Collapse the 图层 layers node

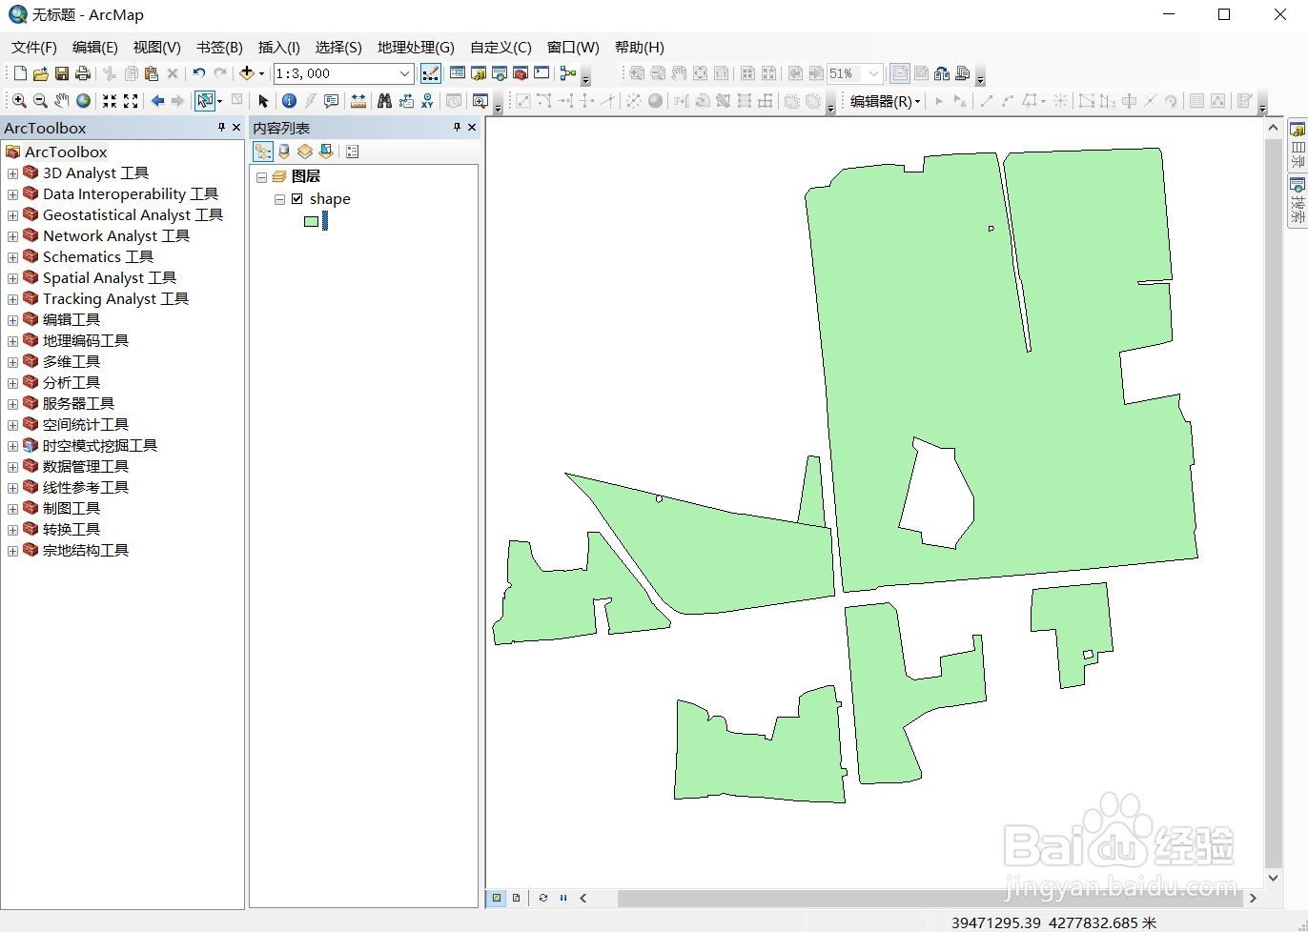click(x=262, y=177)
